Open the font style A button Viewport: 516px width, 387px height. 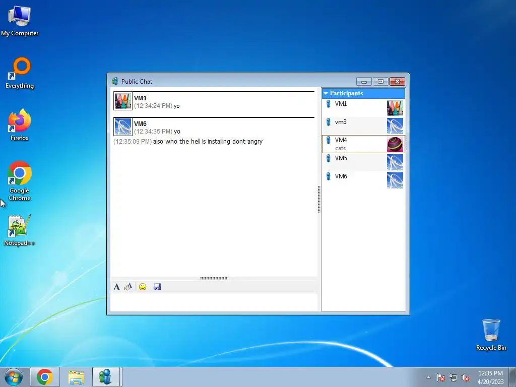coord(116,287)
